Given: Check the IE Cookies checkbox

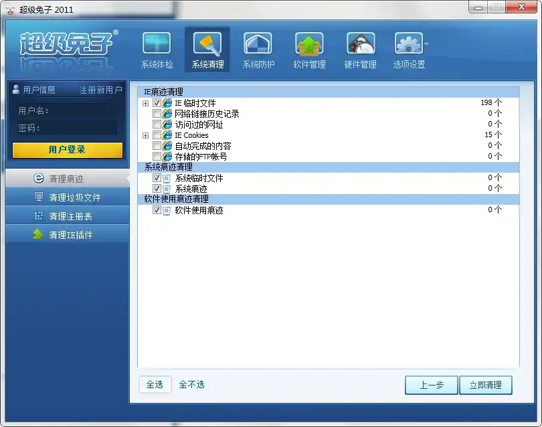Looking at the screenshot, I should pyautogui.click(x=157, y=135).
